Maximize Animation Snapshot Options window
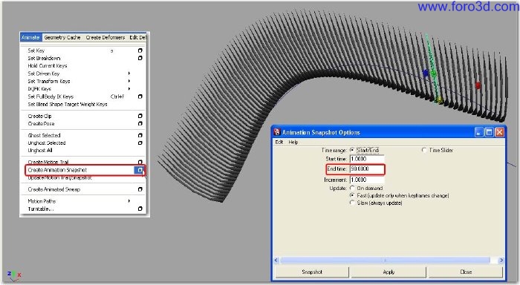Viewport: 520px width, 285px height. tap(489, 133)
